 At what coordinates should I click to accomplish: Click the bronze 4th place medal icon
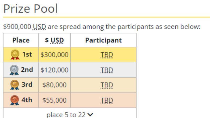[15, 100]
